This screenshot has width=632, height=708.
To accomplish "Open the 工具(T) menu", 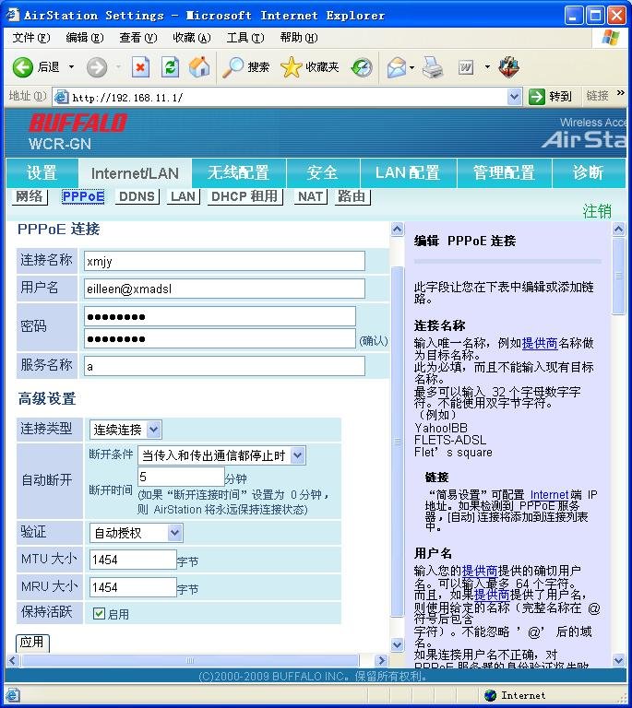I will click(x=244, y=38).
